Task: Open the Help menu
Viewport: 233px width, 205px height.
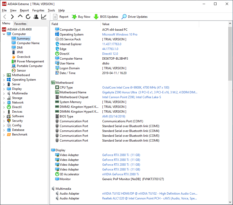Action: 61,10
